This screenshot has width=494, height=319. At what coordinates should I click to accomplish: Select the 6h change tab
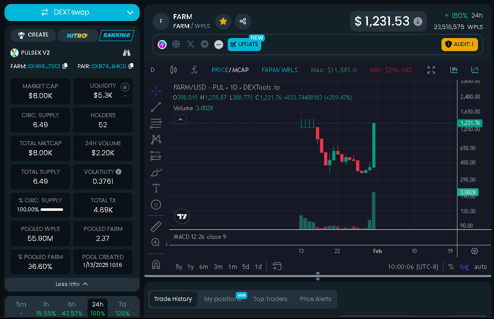(x=72, y=308)
